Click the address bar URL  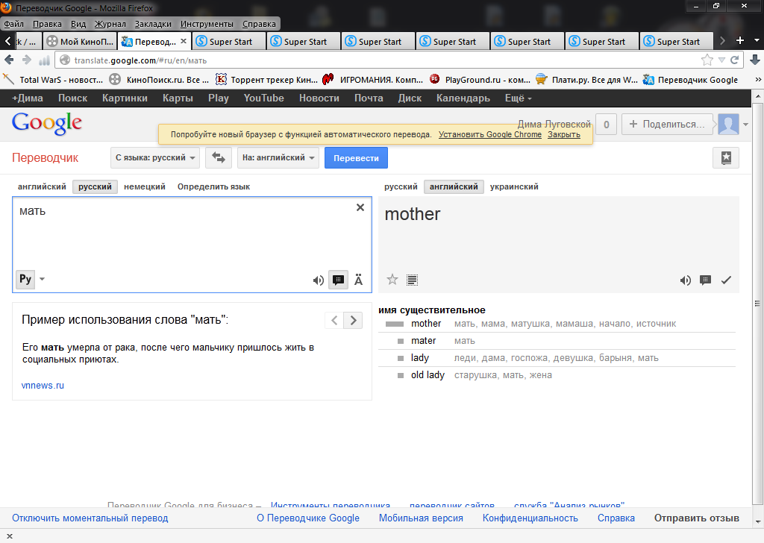pos(140,60)
